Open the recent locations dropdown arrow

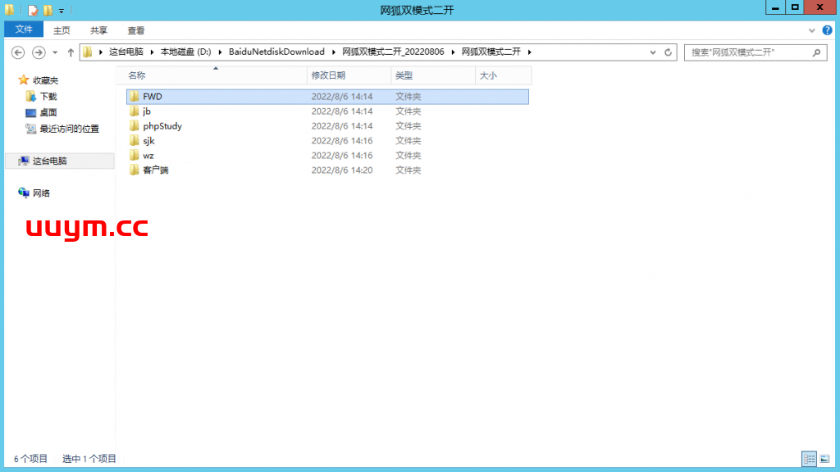55,52
